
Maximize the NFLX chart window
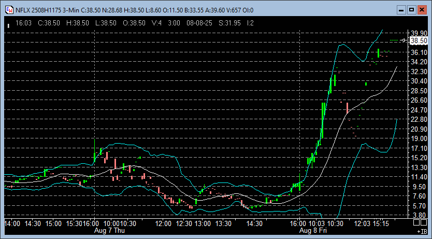[412, 10]
